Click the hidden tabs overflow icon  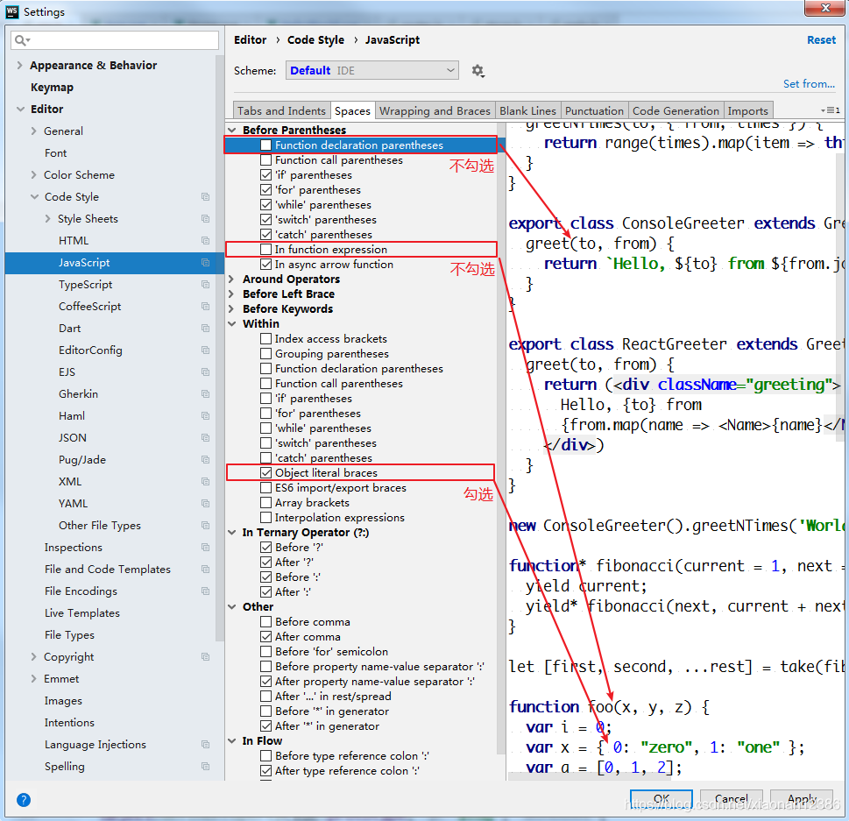pyautogui.click(x=831, y=110)
